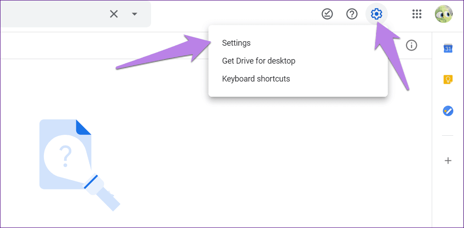Click inside the Drive search field
The height and width of the screenshot is (228, 464).
(x=53, y=14)
